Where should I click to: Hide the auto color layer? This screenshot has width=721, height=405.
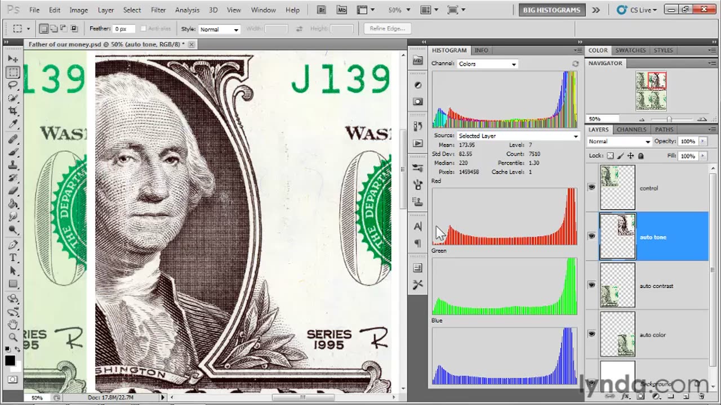(591, 334)
